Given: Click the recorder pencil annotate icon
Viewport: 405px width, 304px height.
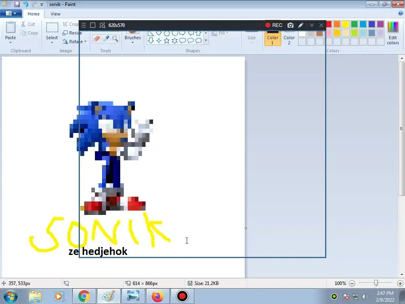Looking at the screenshot, I should (301, 25).
